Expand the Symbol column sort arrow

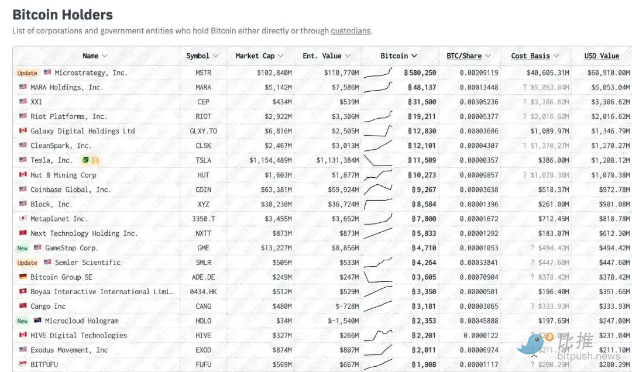(215, 56)
